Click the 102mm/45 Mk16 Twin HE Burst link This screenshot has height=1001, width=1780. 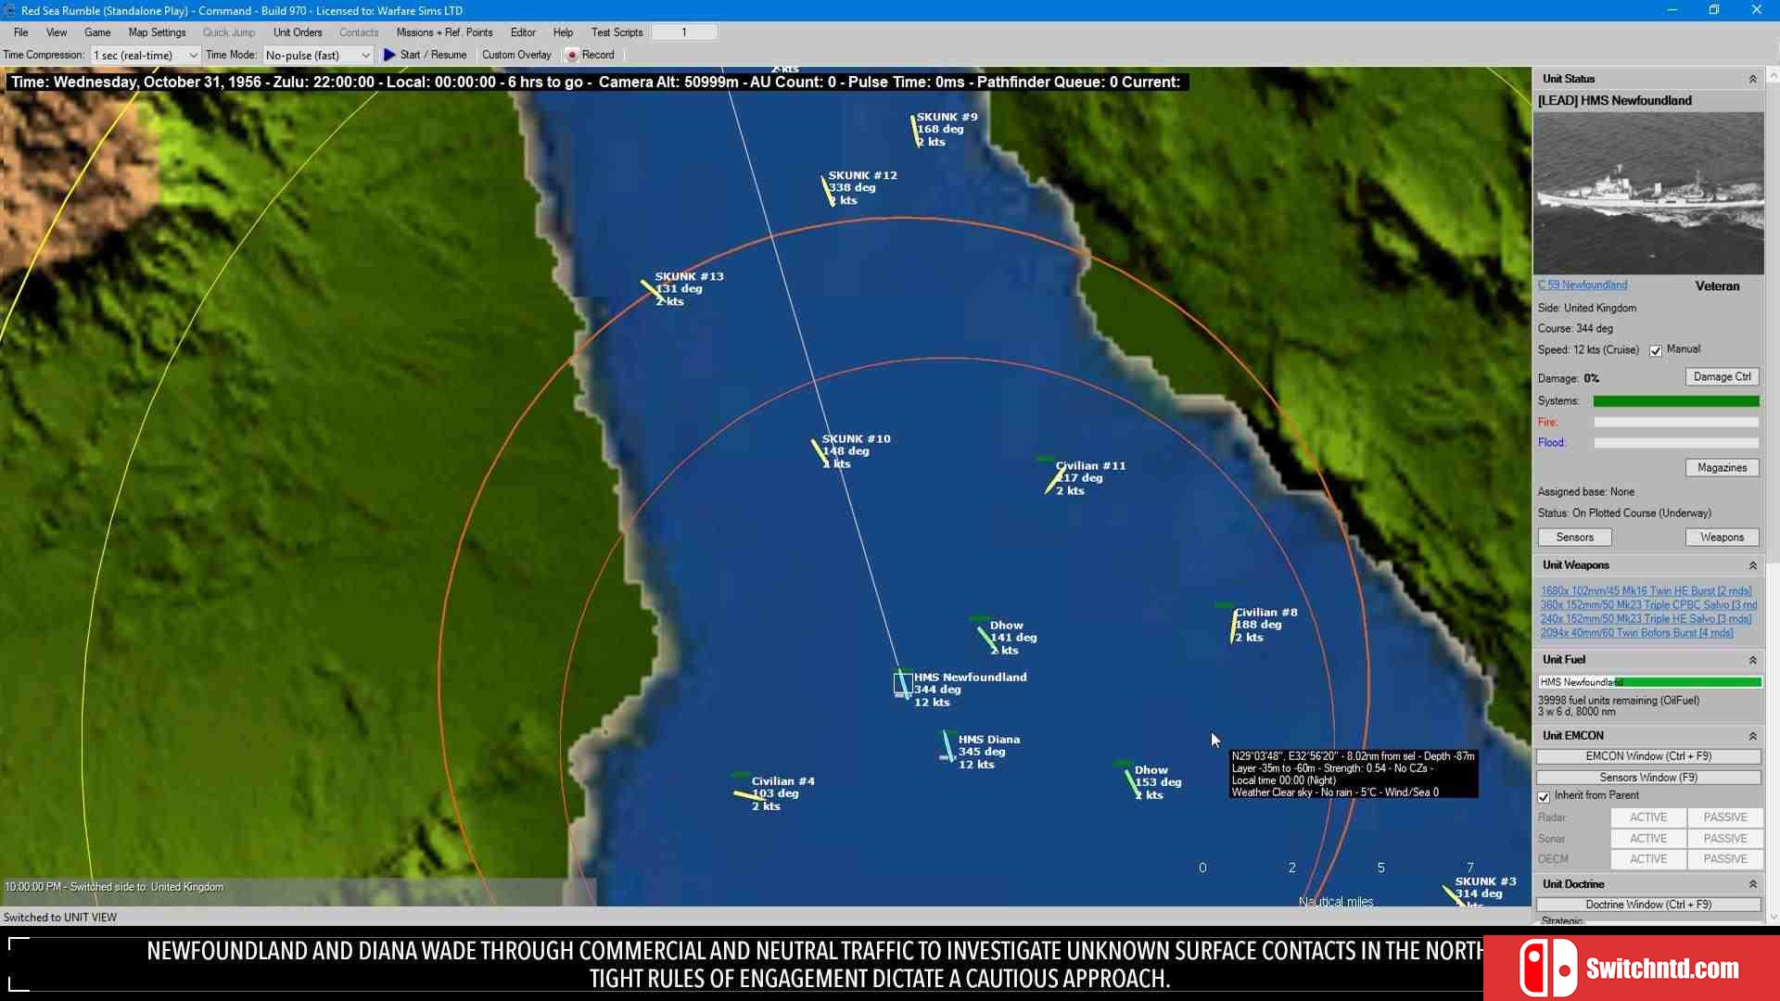pyautogui.click(x=1646, y=591)
